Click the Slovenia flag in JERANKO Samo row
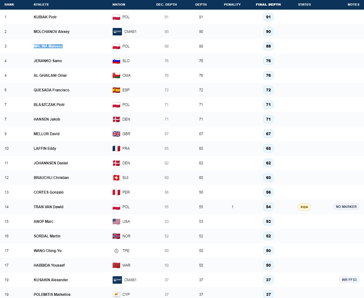 tap(116, 61)
